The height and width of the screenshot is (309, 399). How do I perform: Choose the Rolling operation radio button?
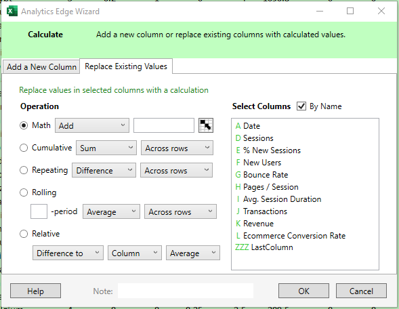coord(24,192)
